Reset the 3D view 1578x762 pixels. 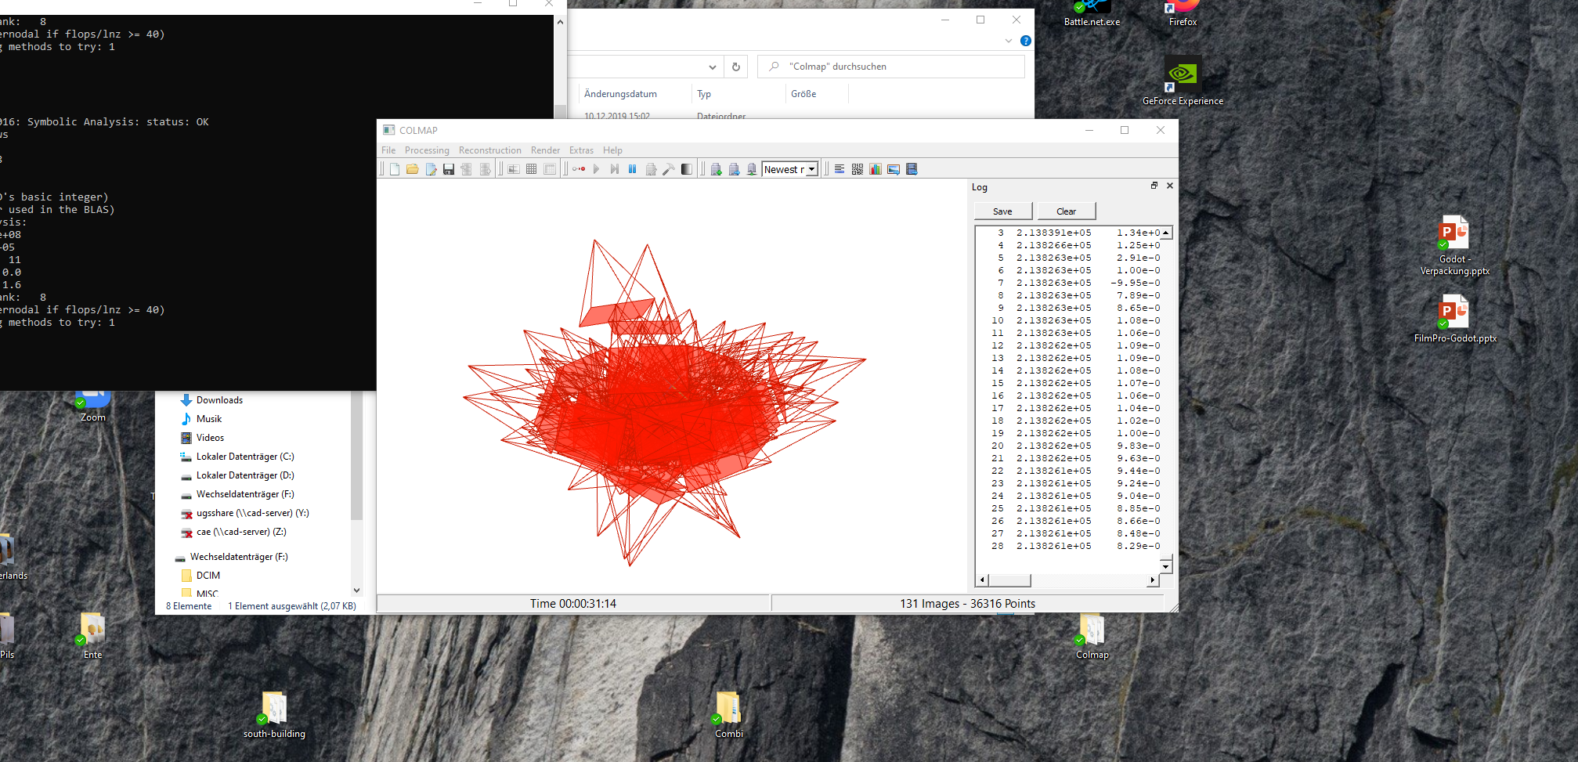click(x=734, y=169)
